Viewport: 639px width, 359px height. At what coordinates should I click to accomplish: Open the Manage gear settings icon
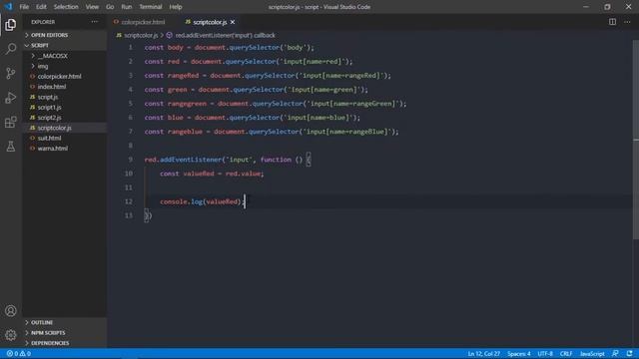[x=11, y=335]
